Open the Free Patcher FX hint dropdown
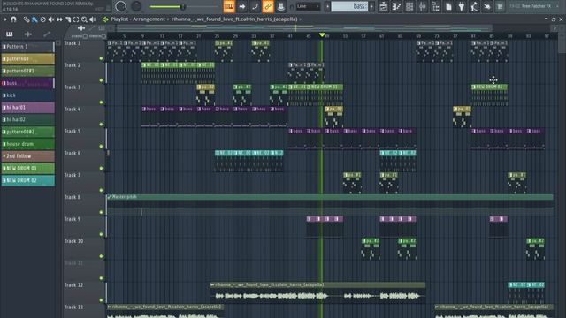 533,6
